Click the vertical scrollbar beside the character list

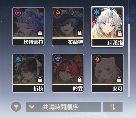click(x=129, y=61)
